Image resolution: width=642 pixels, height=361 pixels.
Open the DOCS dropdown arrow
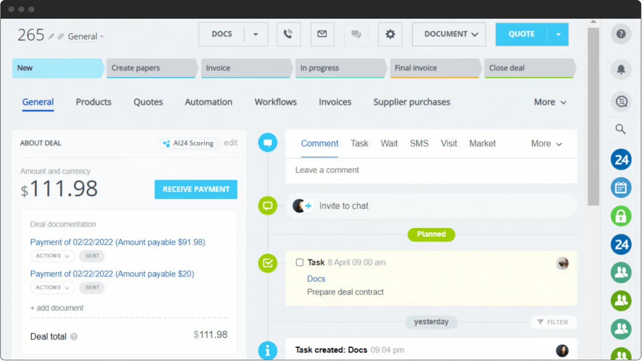(x=255, y=34)
